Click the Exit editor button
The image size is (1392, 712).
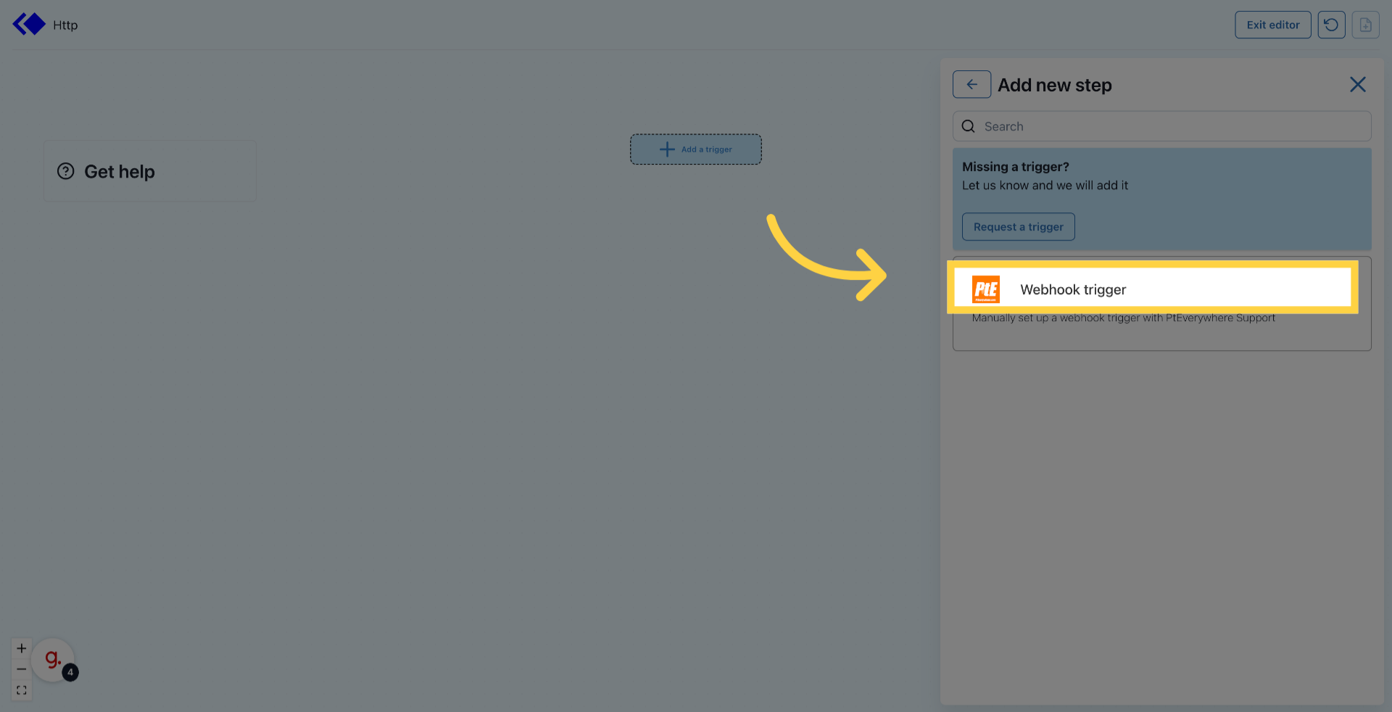pyautogui.click(x=1272, y=24)
